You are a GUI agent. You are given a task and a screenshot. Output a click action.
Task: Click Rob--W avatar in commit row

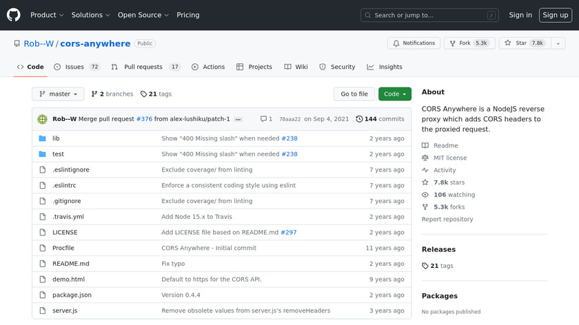click(43, 119)
